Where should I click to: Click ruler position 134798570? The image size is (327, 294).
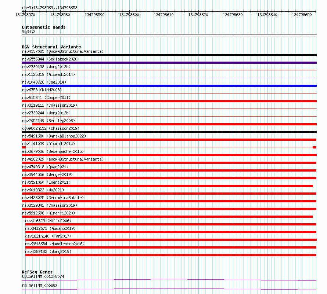25,15
